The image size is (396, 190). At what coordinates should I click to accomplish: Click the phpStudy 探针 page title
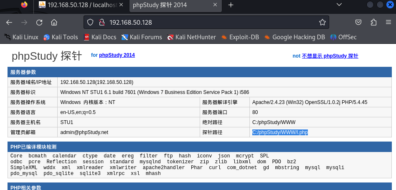pyautogui.click(x=47, y=56)
